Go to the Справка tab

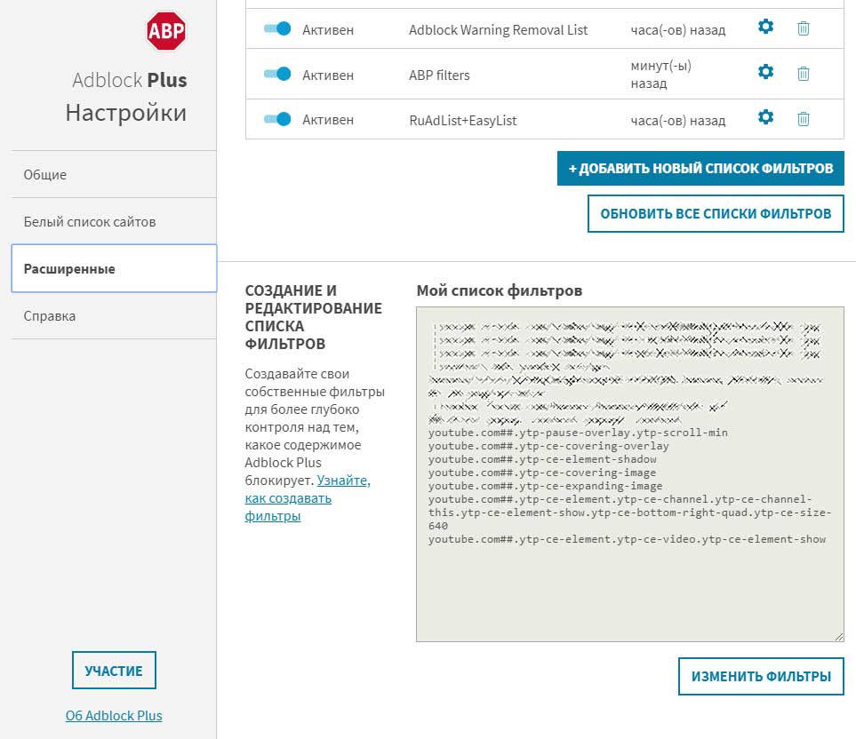pos(114,316)
